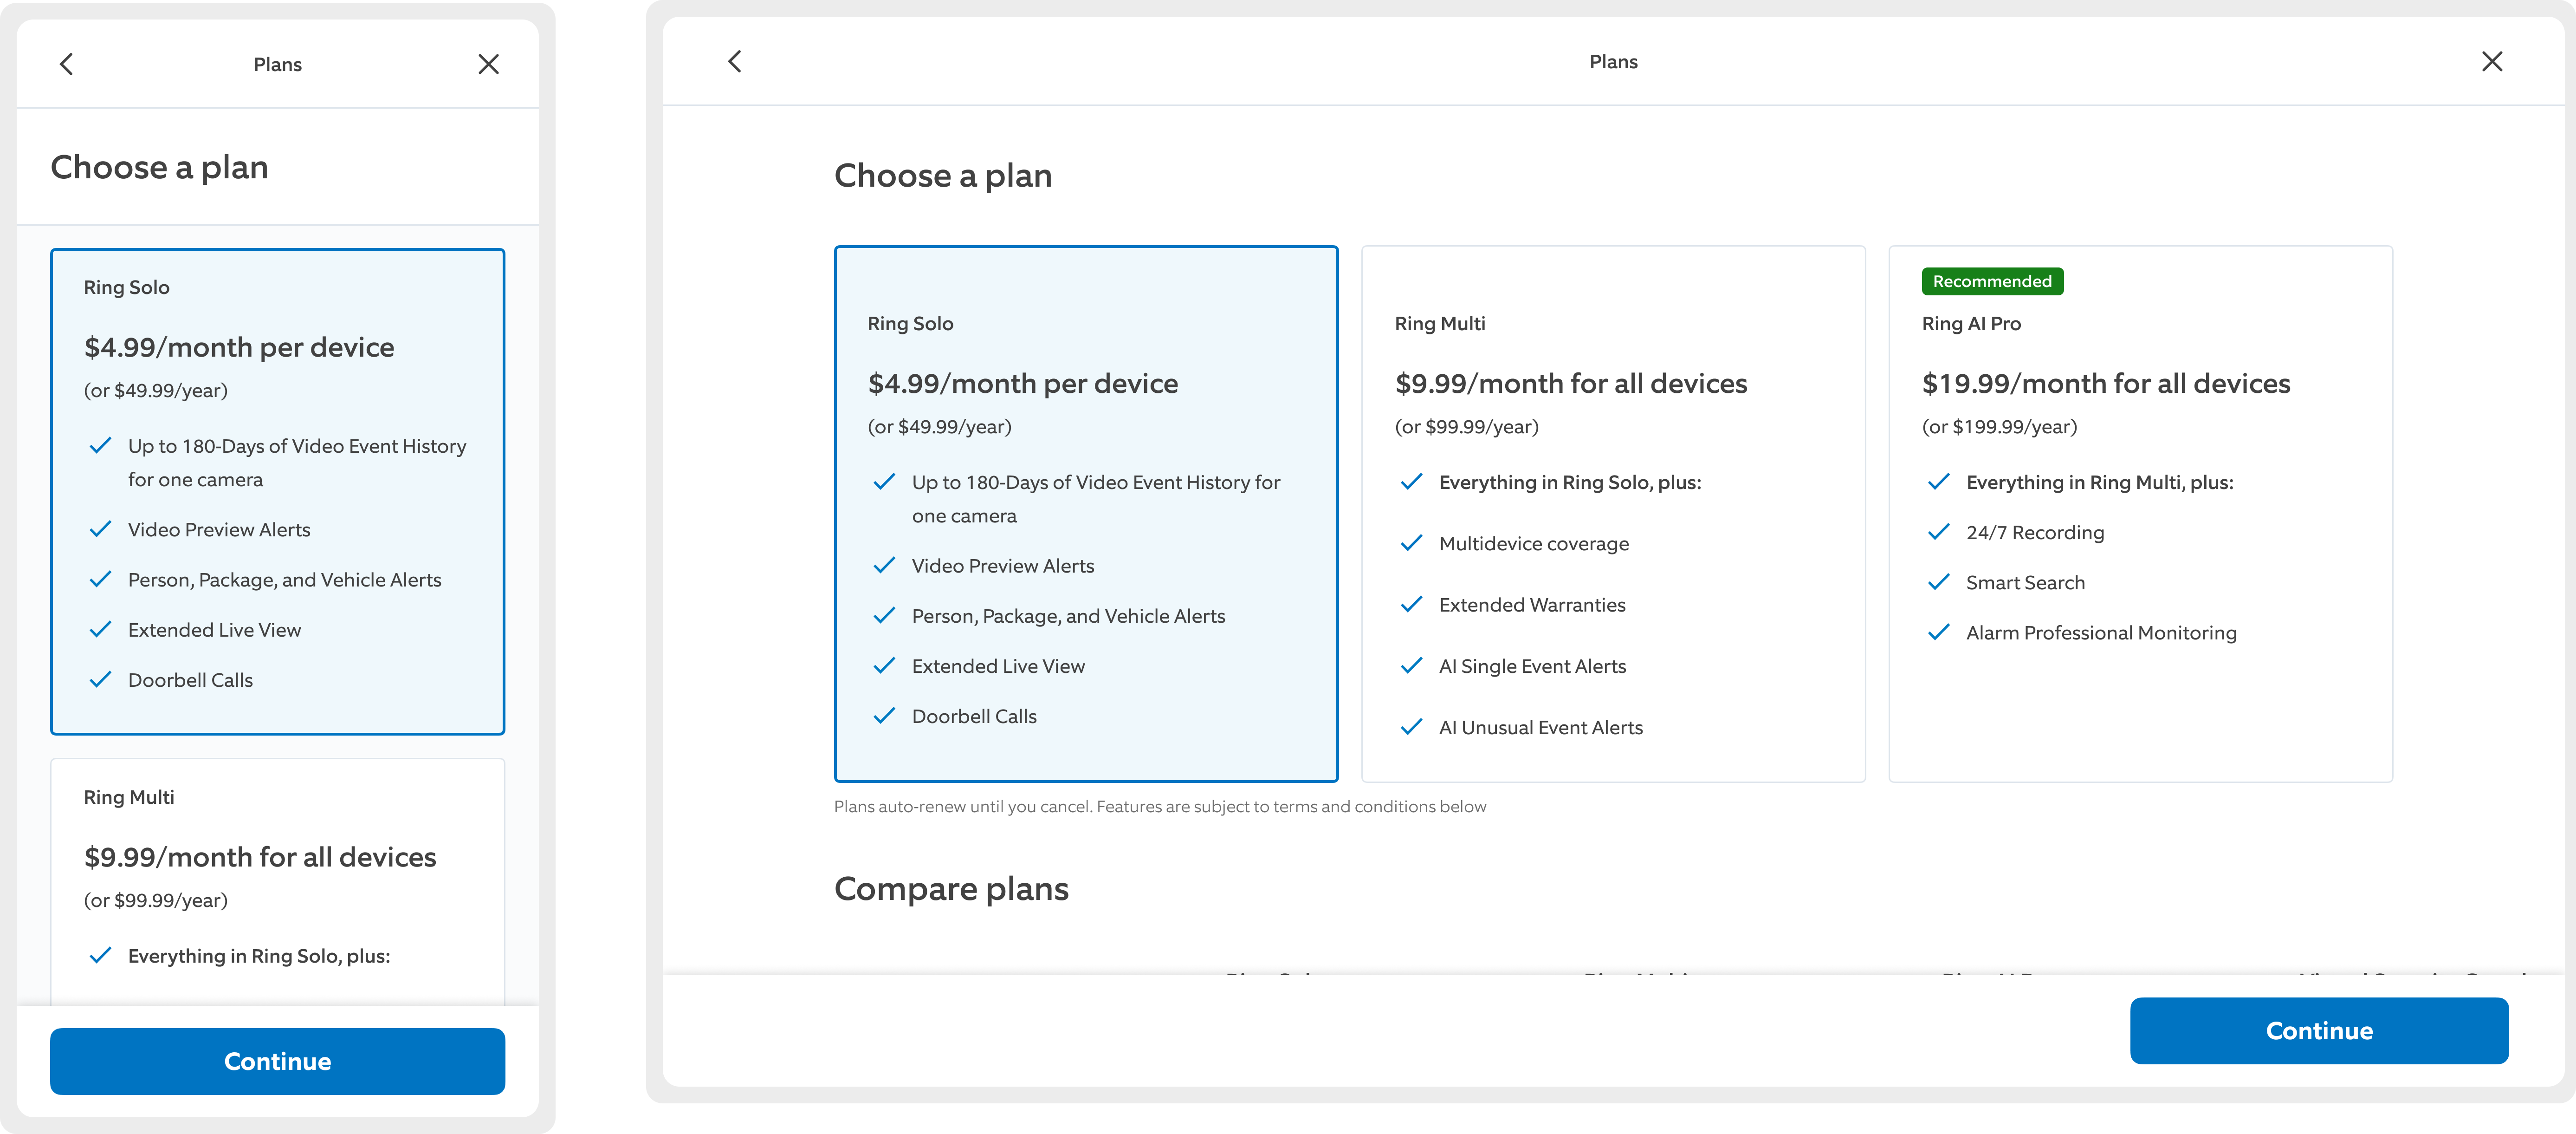This screenshot has height=1134, width=2576.
Task: Click the checkmark beside Extended Live View in wide panel
Action: [884, 665]
